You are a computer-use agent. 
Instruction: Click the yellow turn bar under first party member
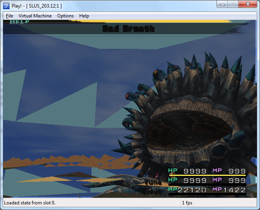click(207, 175)
